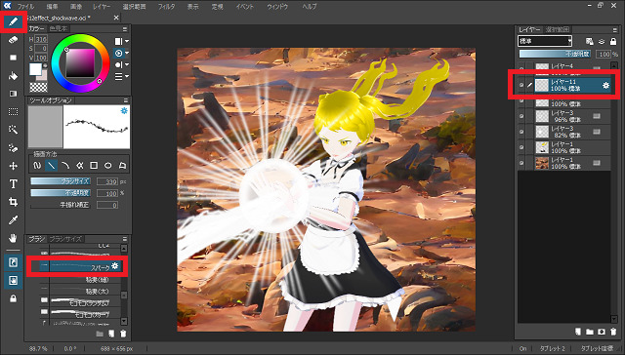
Task: Delete brush with brush panel trash icon
Action: (x=123, y=334)
